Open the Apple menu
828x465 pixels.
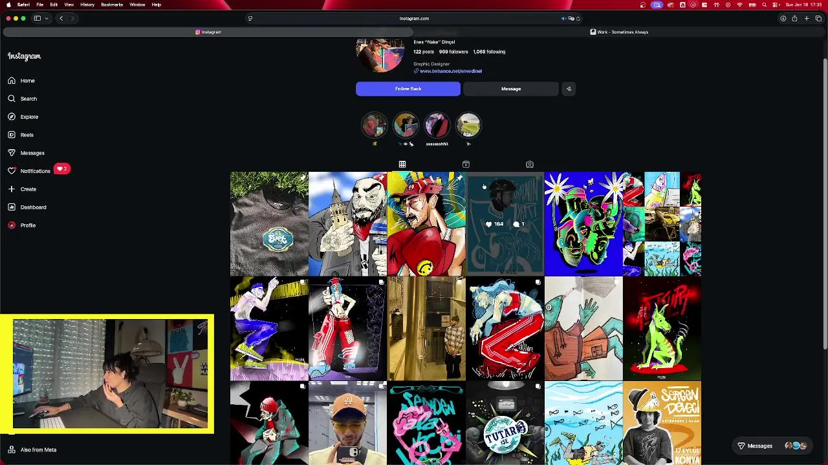coord(8,5)
